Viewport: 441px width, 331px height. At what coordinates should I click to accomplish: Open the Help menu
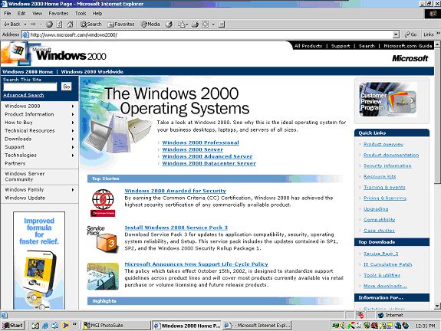(97, 13)
